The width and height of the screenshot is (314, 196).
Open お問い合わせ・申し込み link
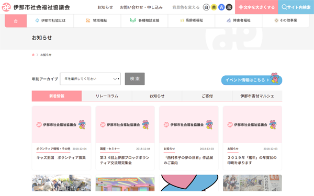141,7
